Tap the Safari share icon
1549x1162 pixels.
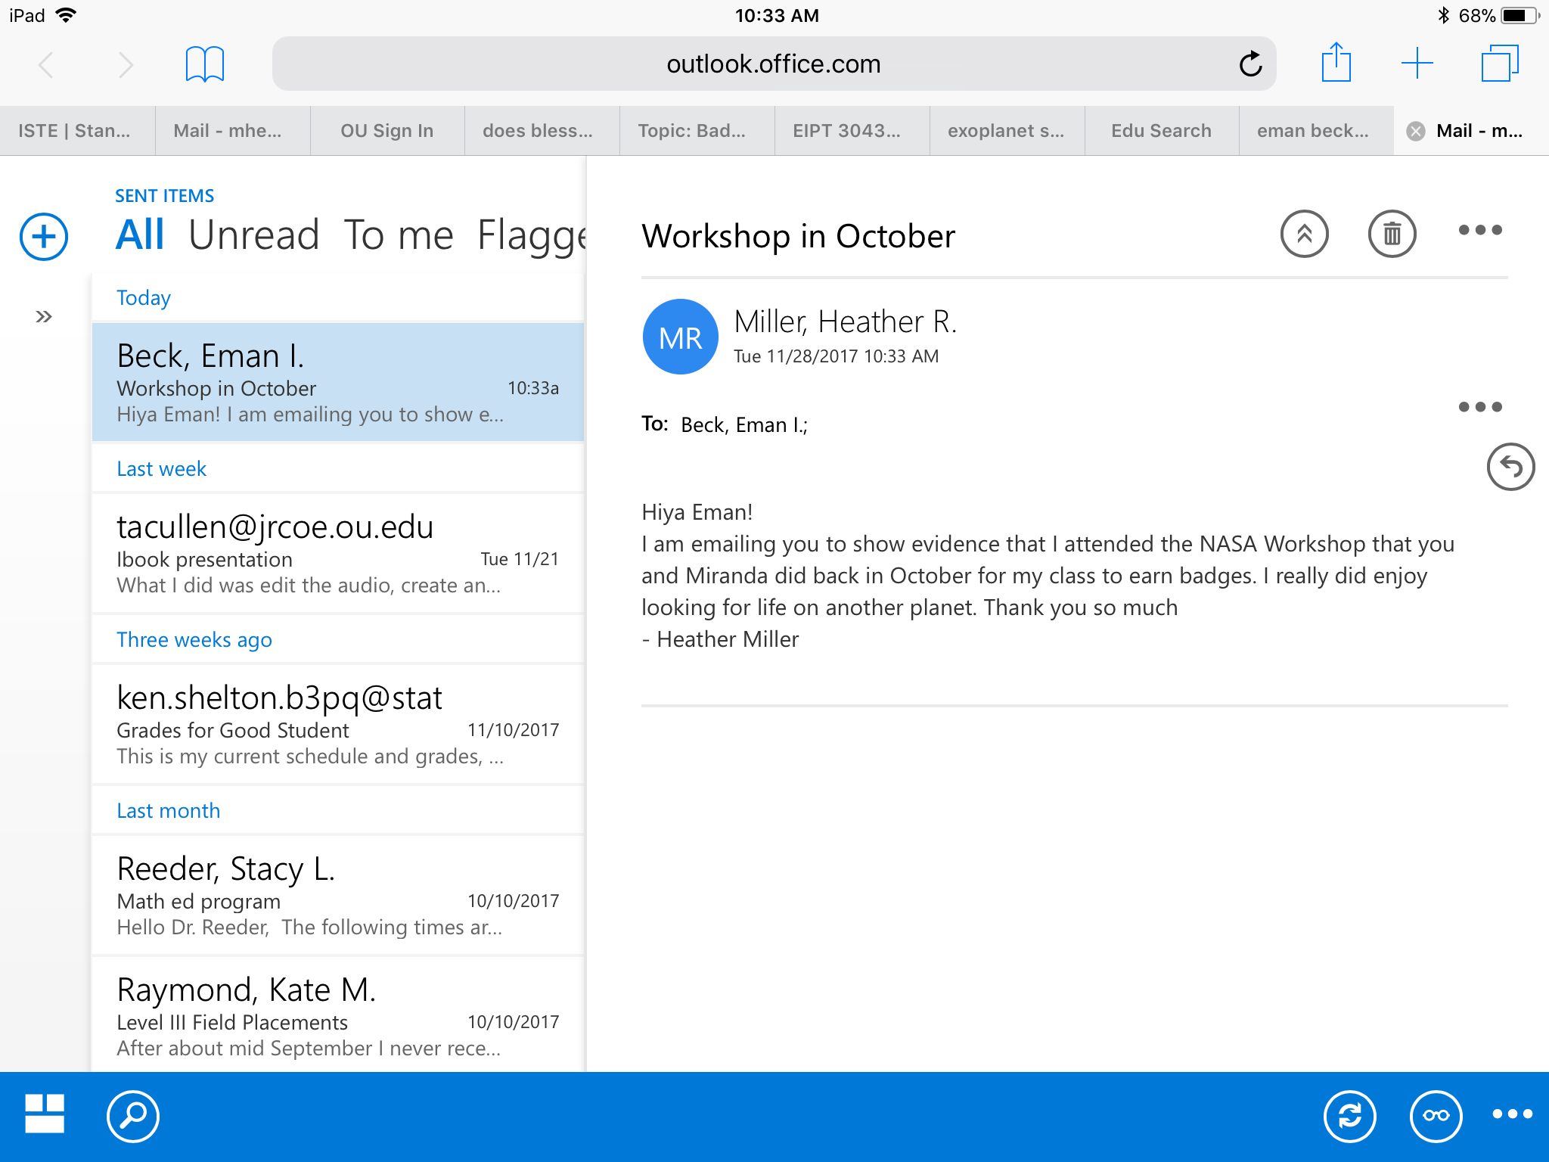1336,64
